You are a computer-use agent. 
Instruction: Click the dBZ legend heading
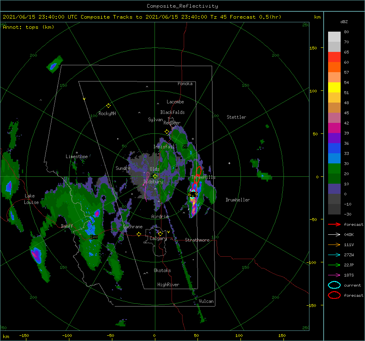coord(344,22)
